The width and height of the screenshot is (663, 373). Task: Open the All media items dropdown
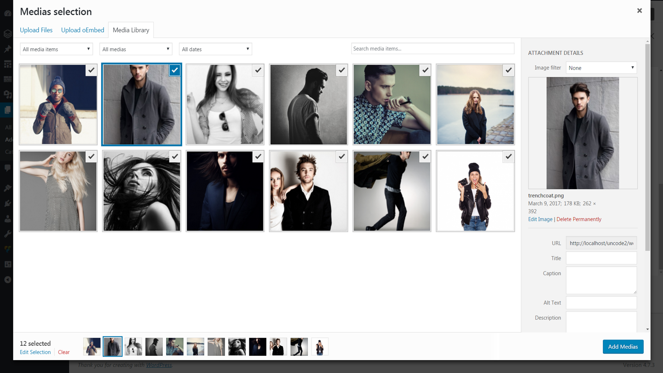coord(56,49)
